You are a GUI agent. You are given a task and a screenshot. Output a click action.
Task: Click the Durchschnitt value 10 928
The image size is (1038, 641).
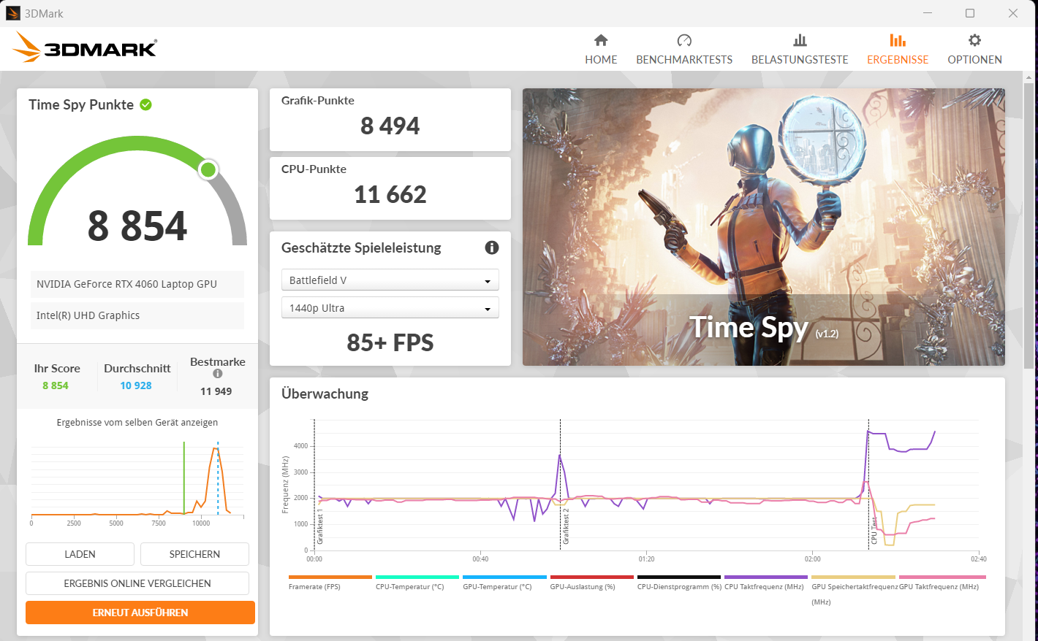pyautogui.click(x=136, y=385)
